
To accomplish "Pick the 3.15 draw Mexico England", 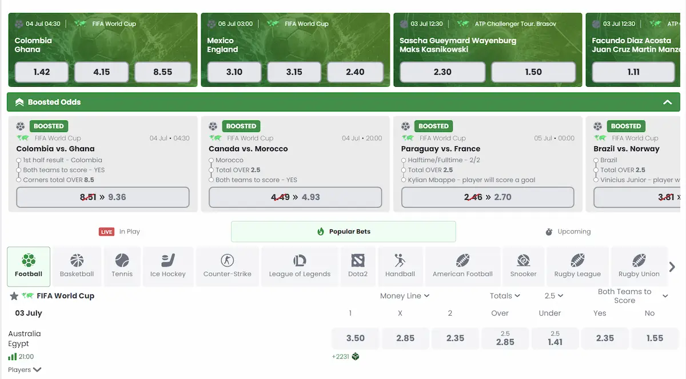I will pos(294,72).
